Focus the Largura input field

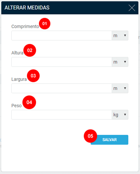coord(62,88)
